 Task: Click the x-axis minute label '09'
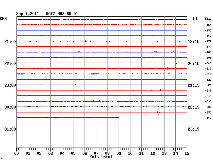pos(119,153)
